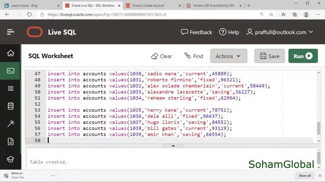325x182 pixels.
Task: Close the downloads bar
Action: [320, 175]
